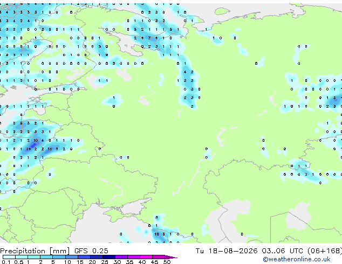
Task: Open the weatheronline.co.uk copyright link
Action: [296, 259]
